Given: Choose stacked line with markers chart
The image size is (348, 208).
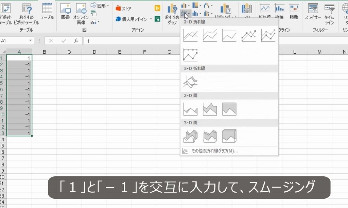Looking at the screenshot, I should [268, 36].
